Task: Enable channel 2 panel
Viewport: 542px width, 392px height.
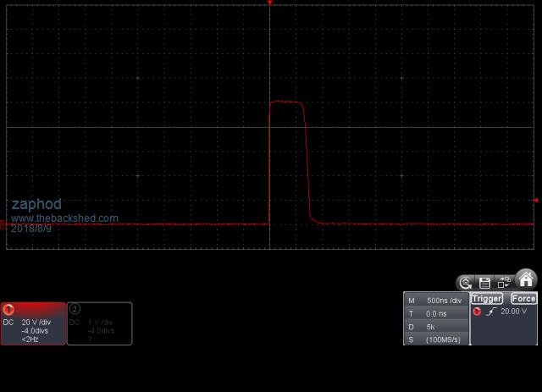Action: coord(100,323)
